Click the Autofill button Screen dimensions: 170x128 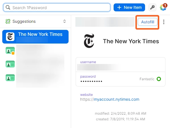147,22
